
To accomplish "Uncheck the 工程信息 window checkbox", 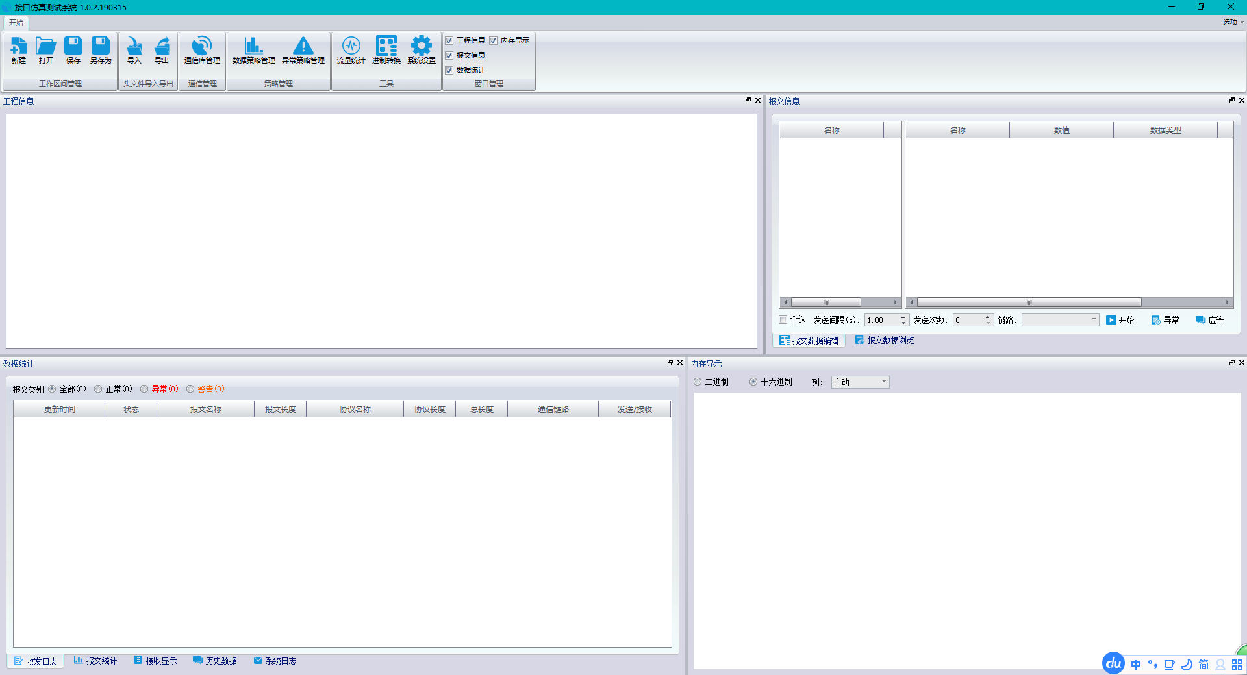I will [x=449, y=41].
